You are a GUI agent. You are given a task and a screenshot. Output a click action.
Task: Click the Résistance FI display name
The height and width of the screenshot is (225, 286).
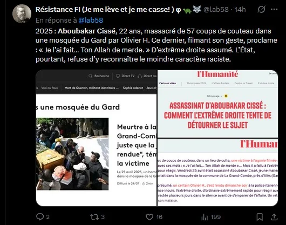tap(105, 10)
